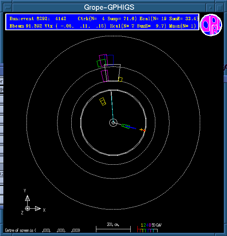Select the cyan vertical track line
The width and height of the screenshot is (227, 236).
point(112,105)
